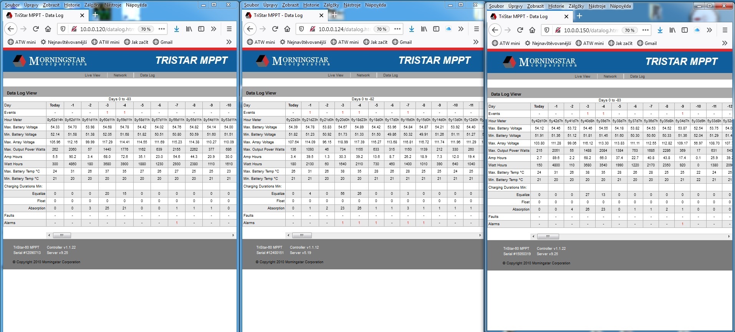Click the Serial #12090713 footer text

click(27, 253)
